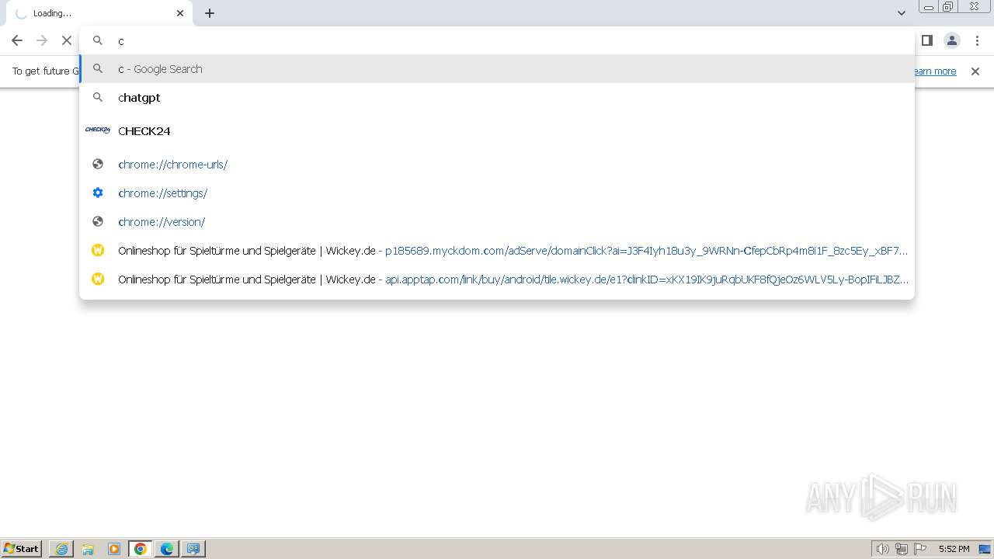Open the media player taskbar icon

coord(114,549)
